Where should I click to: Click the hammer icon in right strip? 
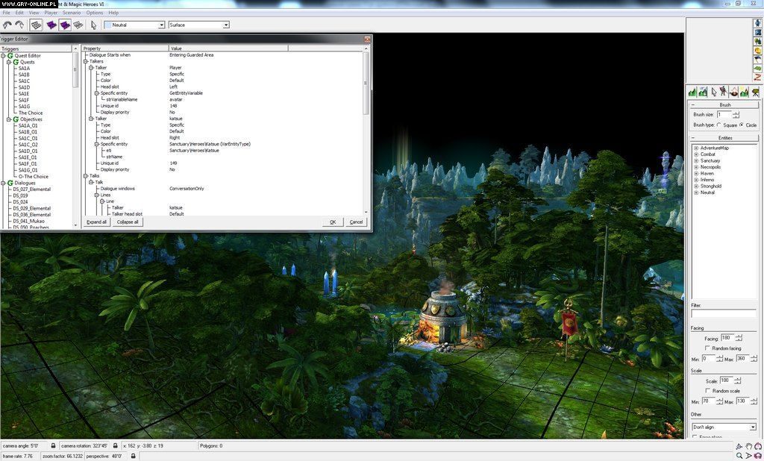pos(758,60)
